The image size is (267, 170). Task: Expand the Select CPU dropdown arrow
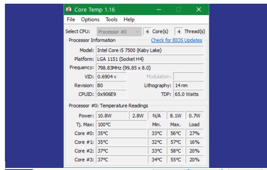[x=137, y=32]
